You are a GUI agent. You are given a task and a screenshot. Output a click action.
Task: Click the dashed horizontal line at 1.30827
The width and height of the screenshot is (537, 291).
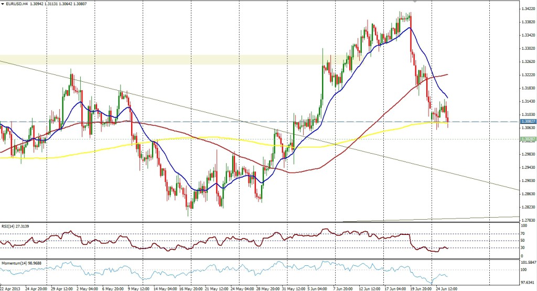coord(210,122)
